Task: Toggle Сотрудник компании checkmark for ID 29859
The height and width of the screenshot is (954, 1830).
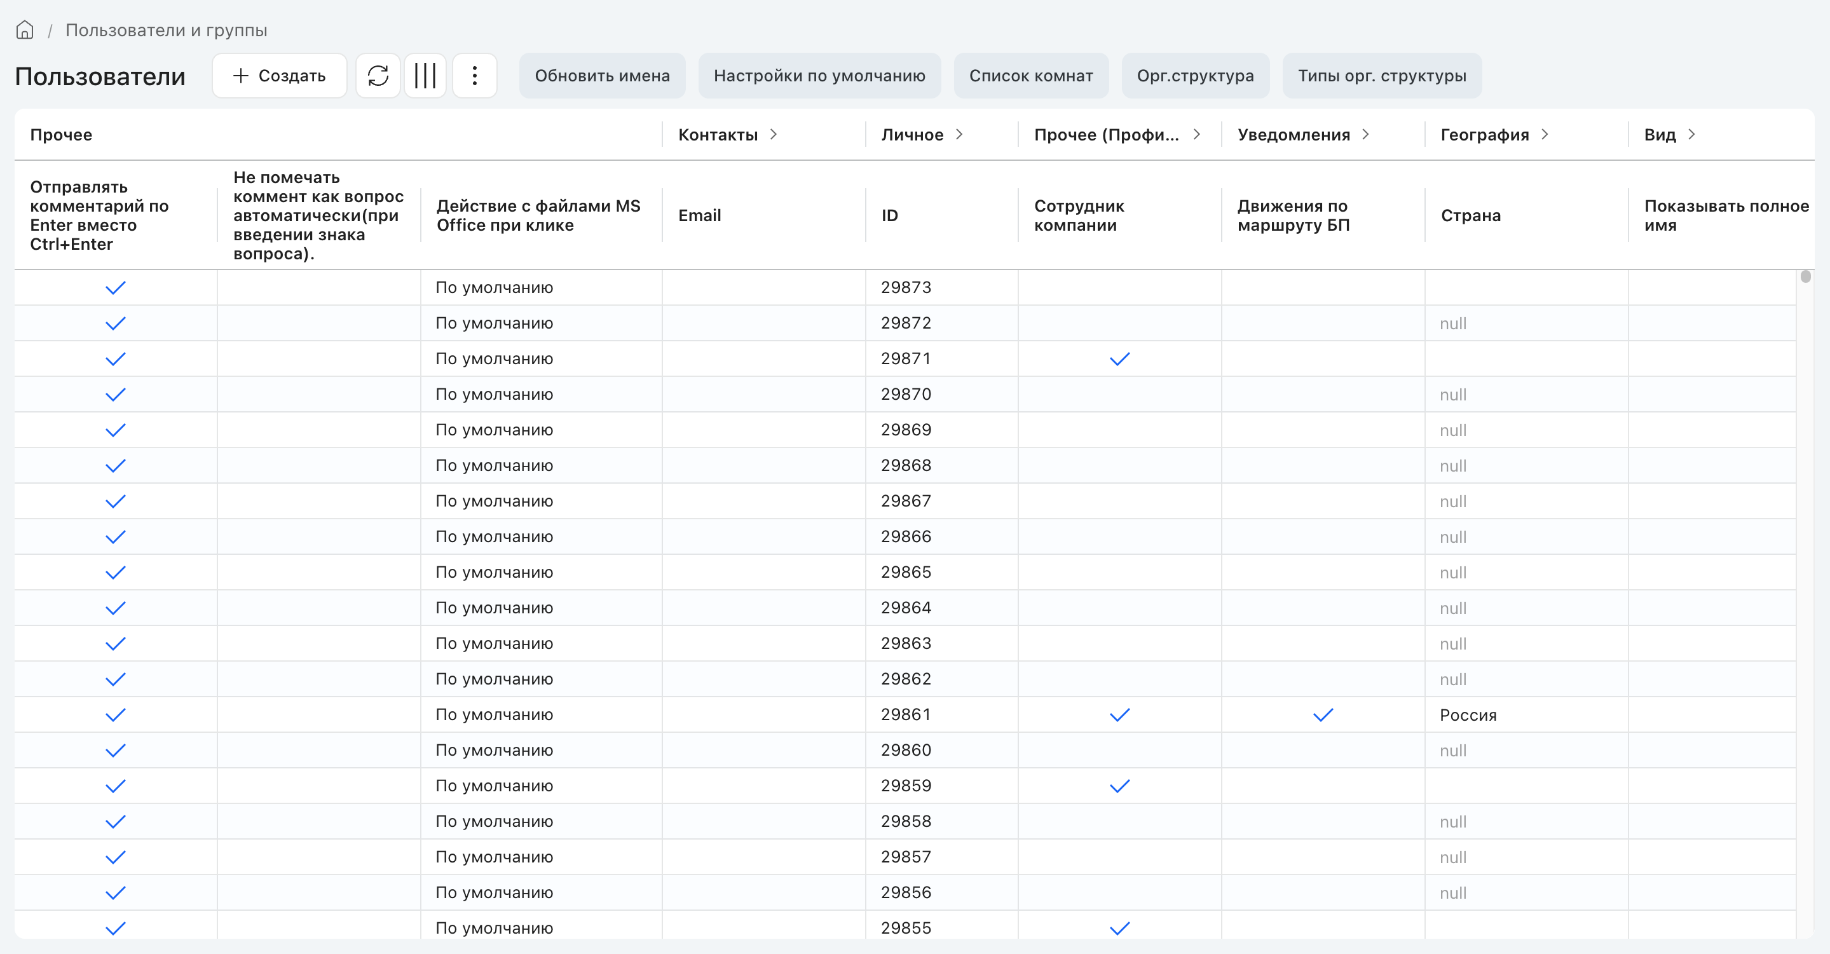Action: (x=1119, y=786)
